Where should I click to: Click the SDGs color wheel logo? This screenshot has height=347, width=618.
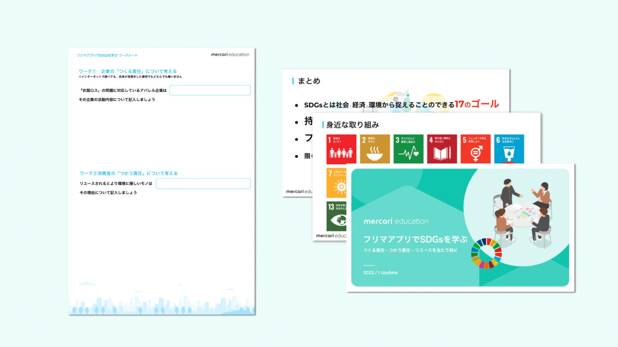coord(486,253)
